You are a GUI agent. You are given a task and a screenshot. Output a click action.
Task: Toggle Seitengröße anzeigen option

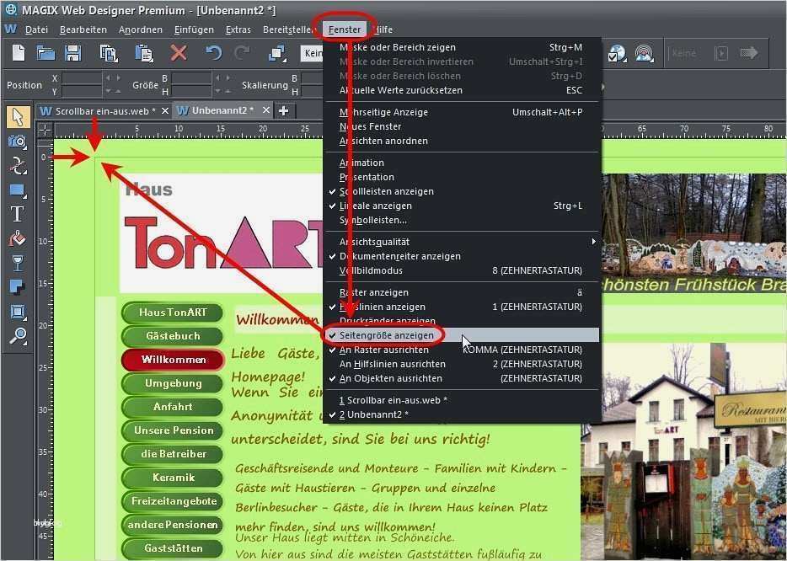[x=462, y=335]
